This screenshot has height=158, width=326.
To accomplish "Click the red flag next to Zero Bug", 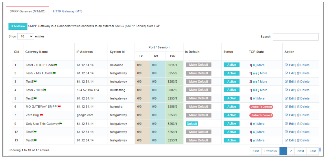I will point(41,115).
